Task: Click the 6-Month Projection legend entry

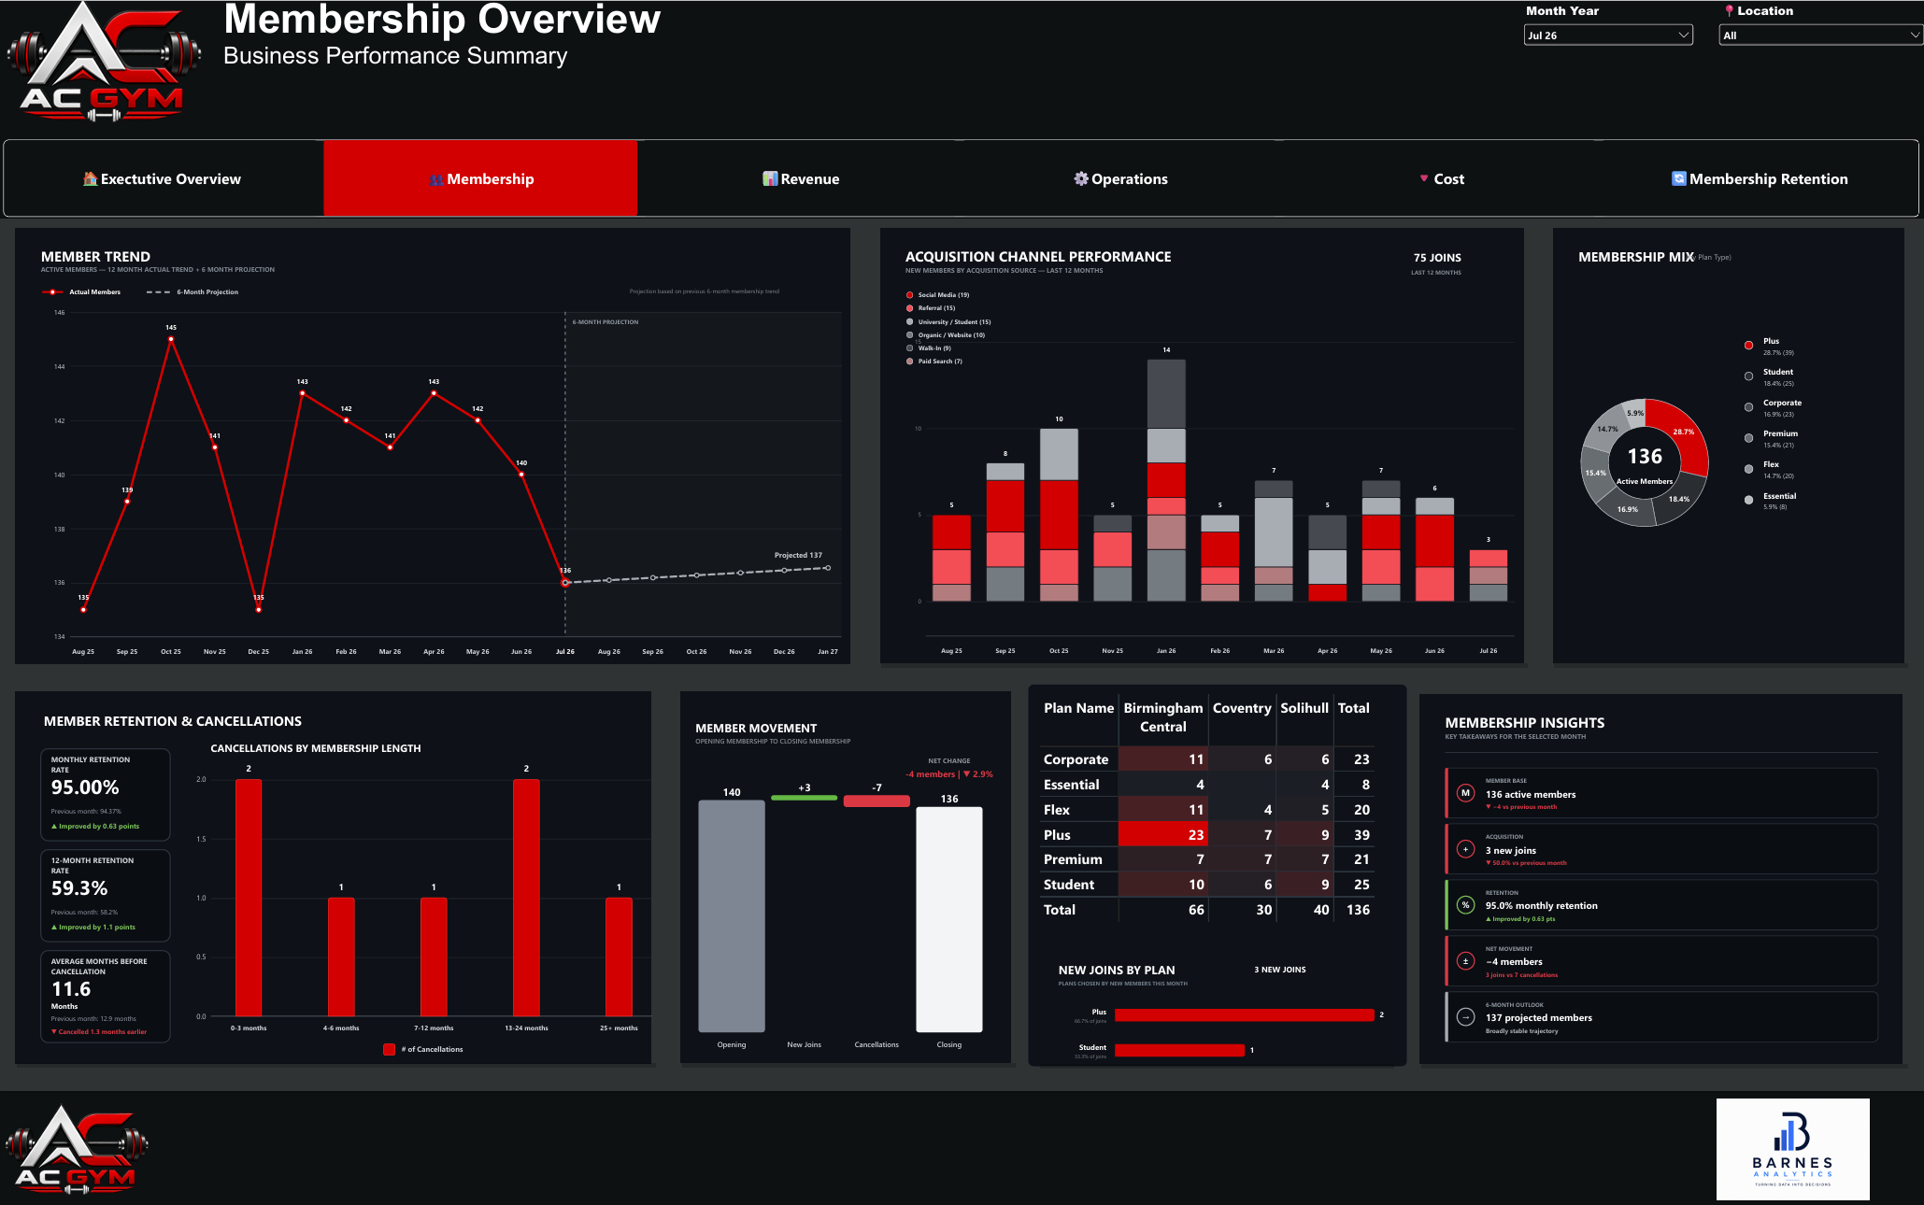Action: pos(192,292)
